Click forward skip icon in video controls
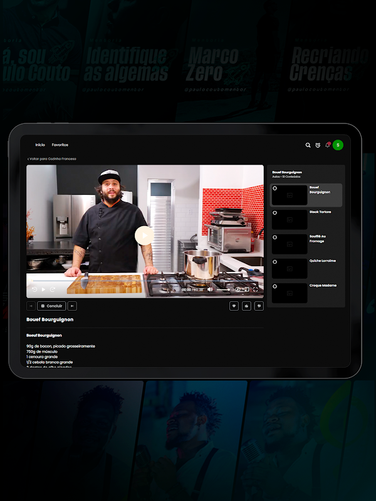The height and width of the screenshot is (501, 376). coord(53,289)
